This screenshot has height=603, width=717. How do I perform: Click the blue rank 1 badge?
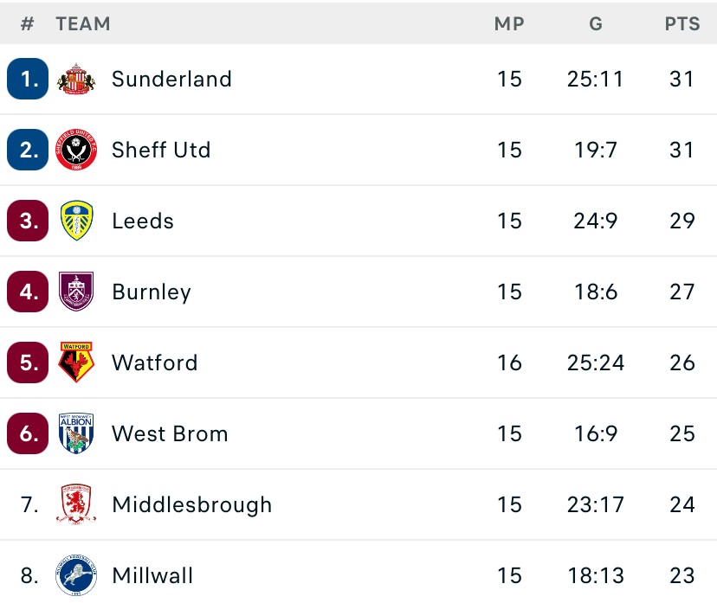(x=29, y=80)
